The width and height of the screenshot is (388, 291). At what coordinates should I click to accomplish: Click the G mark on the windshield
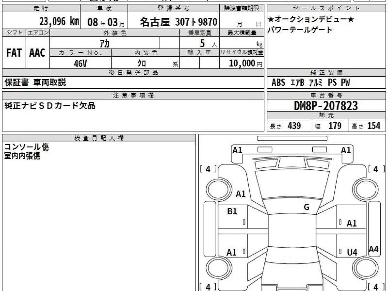pyautogui.click(x=307, y=207)
